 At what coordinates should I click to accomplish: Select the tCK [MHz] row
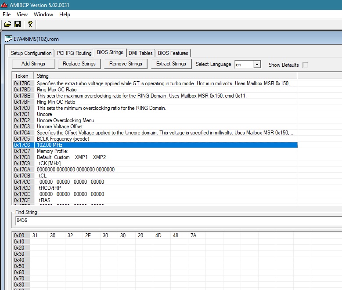(x=155, y=163)
